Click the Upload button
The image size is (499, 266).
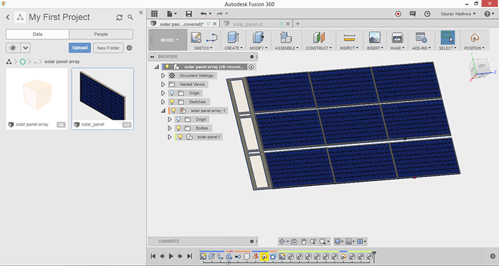tap(79, 48)
